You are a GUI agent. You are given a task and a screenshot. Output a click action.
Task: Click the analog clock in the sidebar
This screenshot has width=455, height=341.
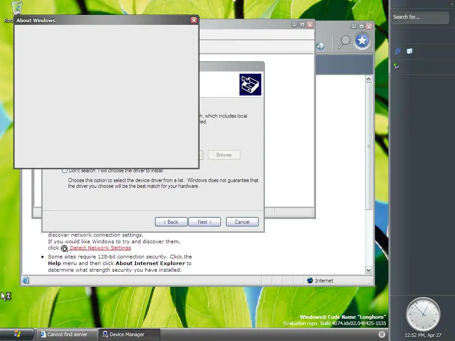pyautogui.click(x=423, y=314)
